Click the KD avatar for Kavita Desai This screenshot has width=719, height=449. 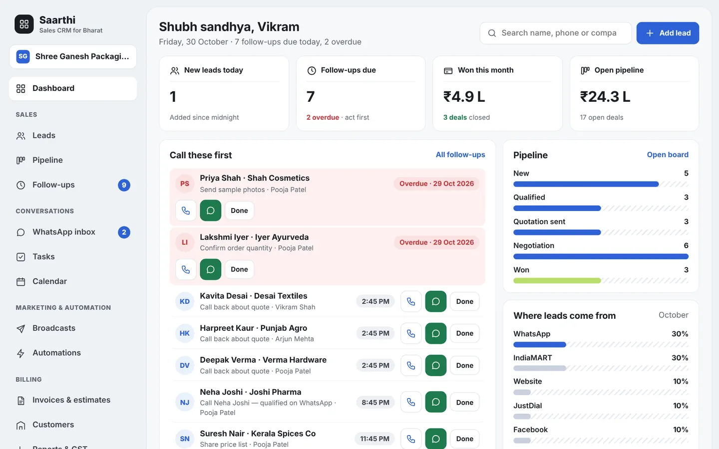185,301
